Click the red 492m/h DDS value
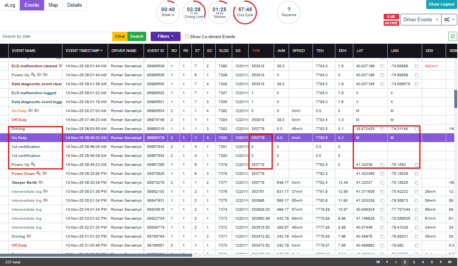 click(x=431, y=66)
